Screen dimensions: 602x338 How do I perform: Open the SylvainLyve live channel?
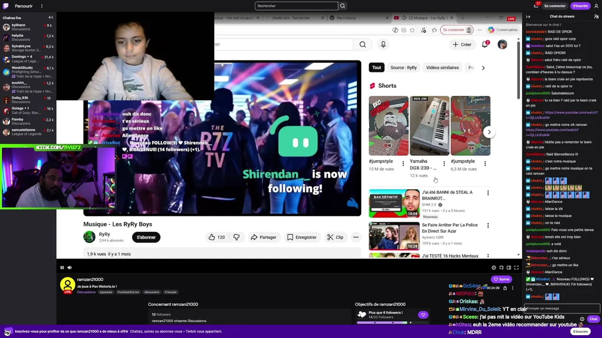[x=28, y=48]
